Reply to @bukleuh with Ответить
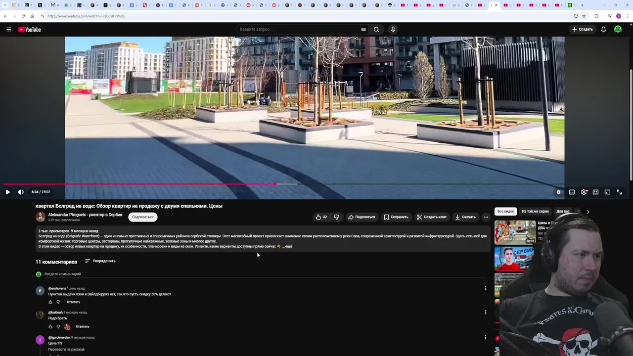This screenshot has height=356, width=633. pyautogui.click(x=83, y=326)
